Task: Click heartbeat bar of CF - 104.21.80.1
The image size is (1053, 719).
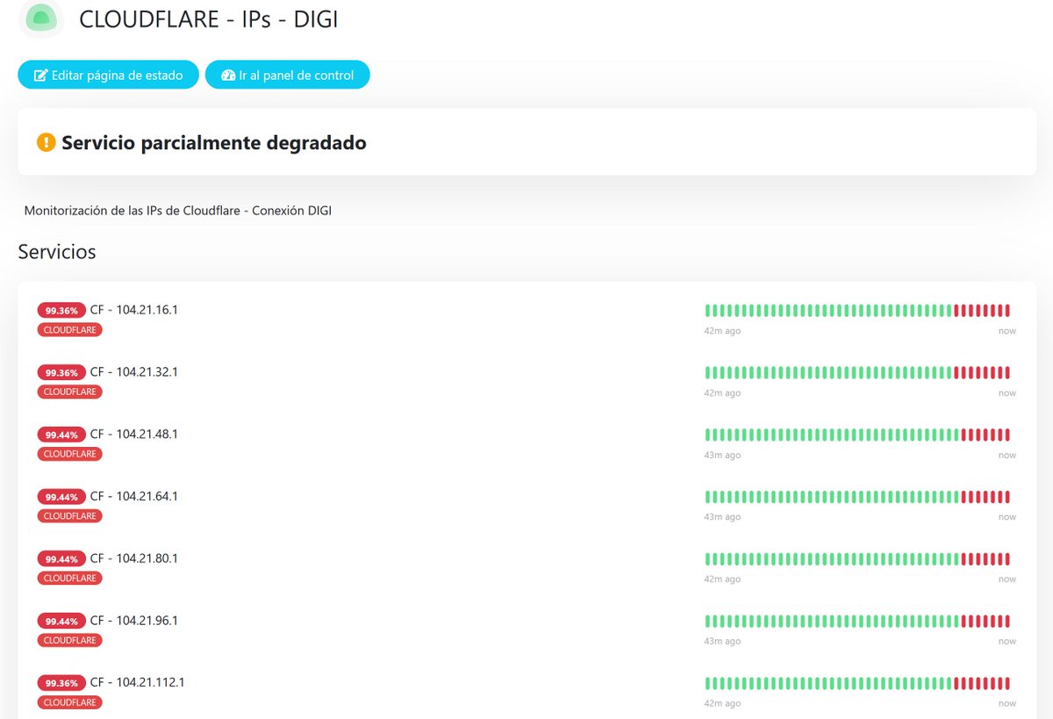Action: [858, 559]
